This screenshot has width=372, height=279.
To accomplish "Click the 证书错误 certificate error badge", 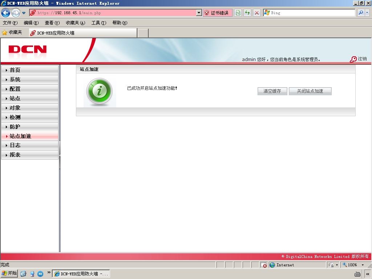I will click(x=217, y=13).
